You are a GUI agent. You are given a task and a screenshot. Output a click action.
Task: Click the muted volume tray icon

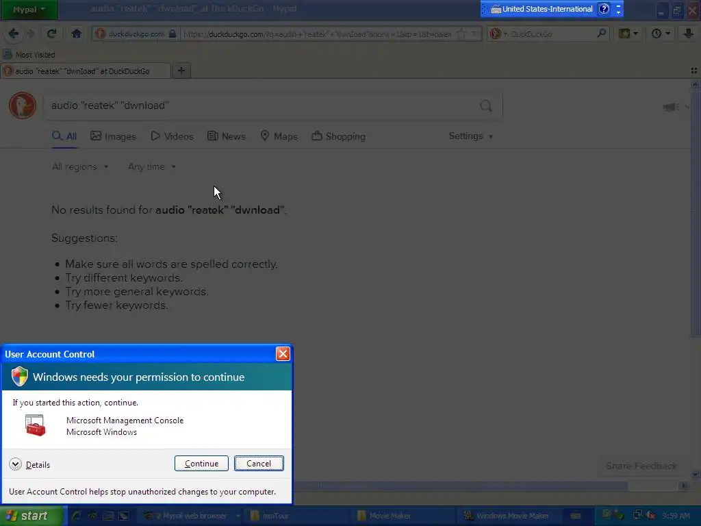pos(650,515)
